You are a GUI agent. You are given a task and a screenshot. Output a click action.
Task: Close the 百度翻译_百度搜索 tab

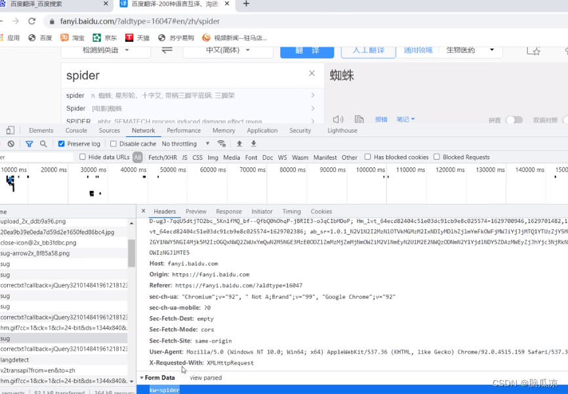point(106,4)
